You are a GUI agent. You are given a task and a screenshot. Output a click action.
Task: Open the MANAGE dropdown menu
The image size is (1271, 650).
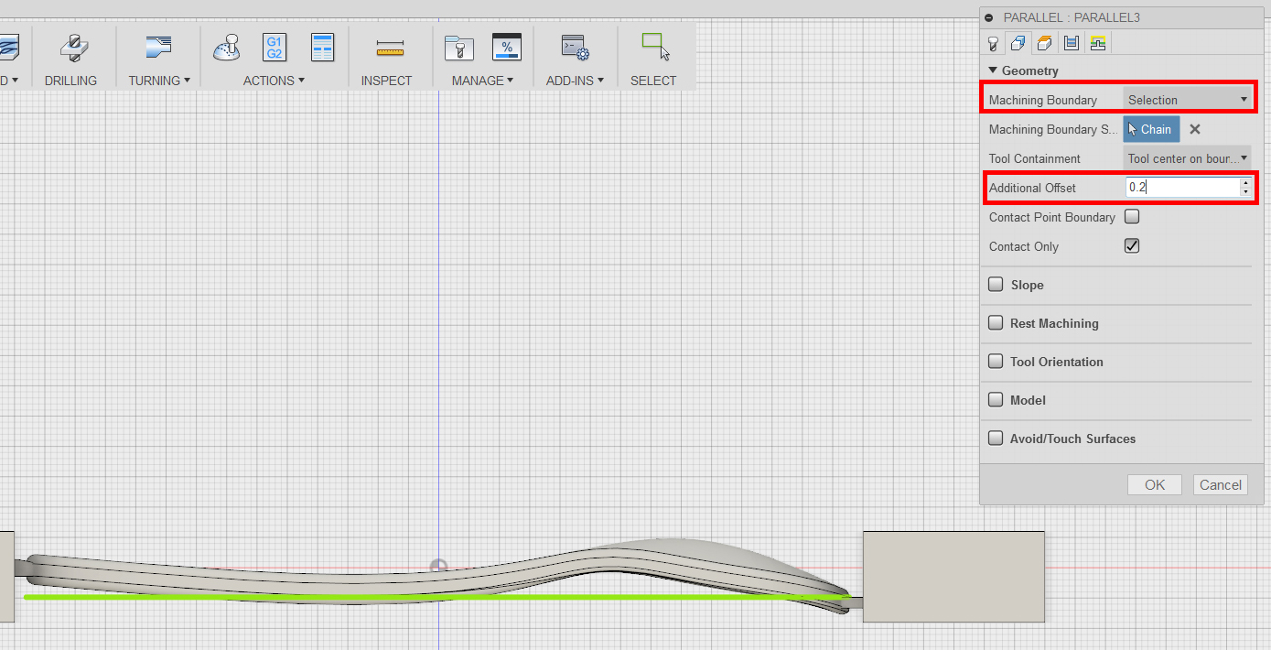click(482, 81)
